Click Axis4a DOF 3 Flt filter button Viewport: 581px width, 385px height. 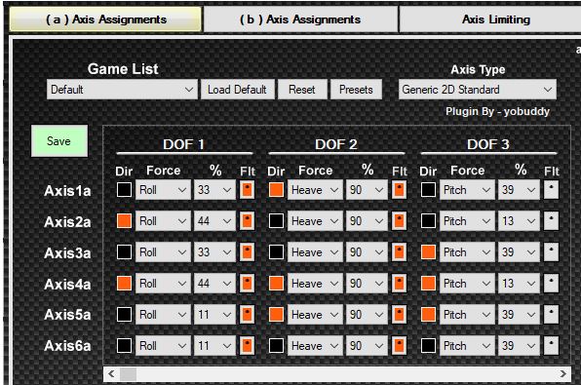552,283
